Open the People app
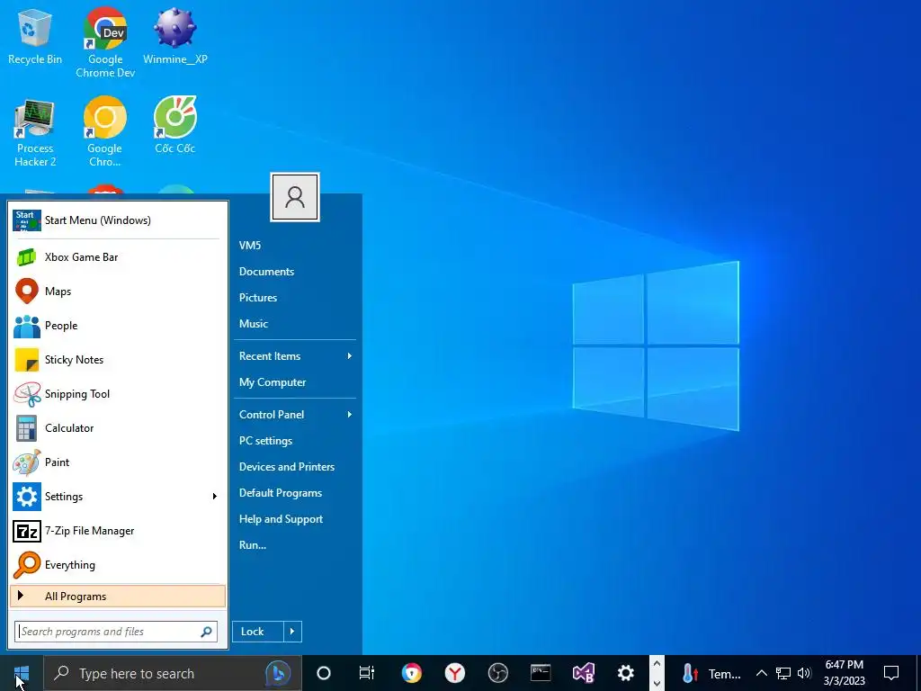Screen dimensions: 921x691 pyautogui.click(x=118, y=326)
